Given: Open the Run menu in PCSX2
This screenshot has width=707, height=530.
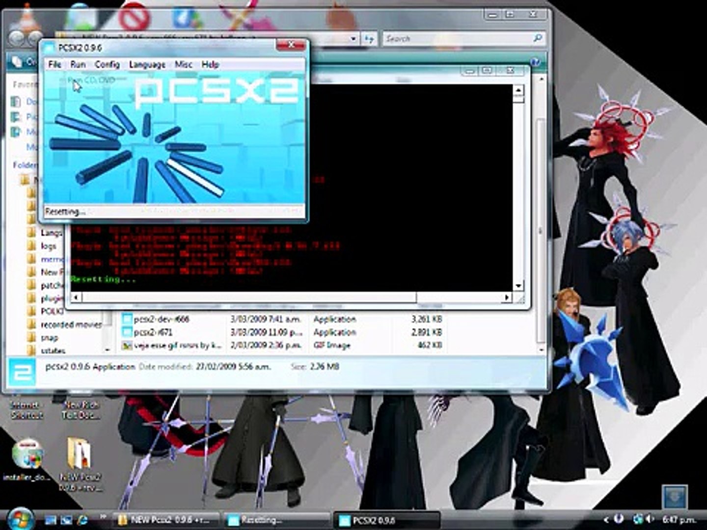Looking at the screenshot, I should (x=78, y=64).
